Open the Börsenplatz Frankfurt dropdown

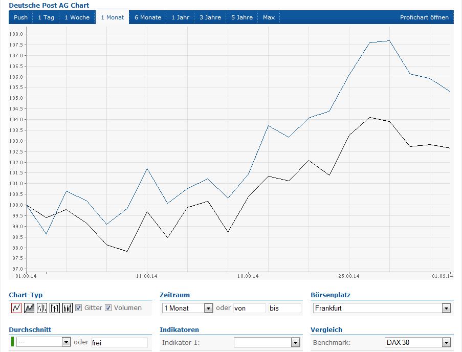point(382,308)
